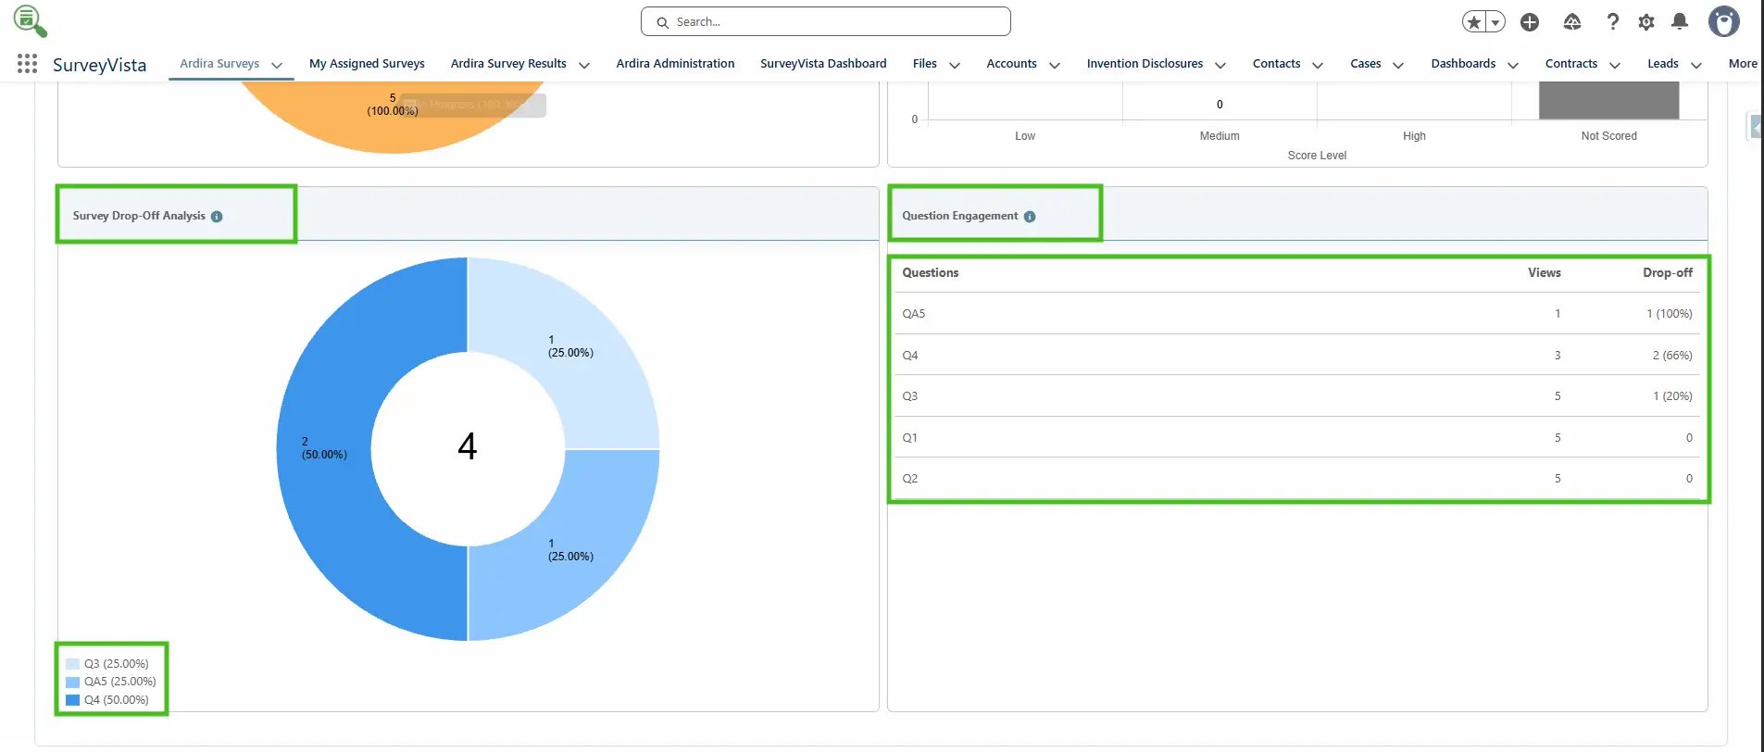Expand the Dashboards tab dropdown chevron
Image resolution: width=1764 pixels, height=752 pixels.
tap(1513, 65)
